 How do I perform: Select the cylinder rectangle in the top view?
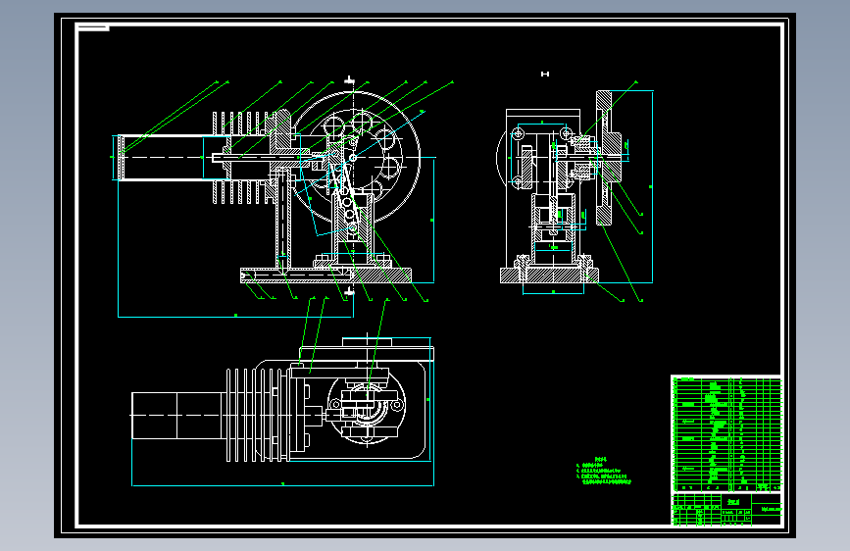coord(176,416)
